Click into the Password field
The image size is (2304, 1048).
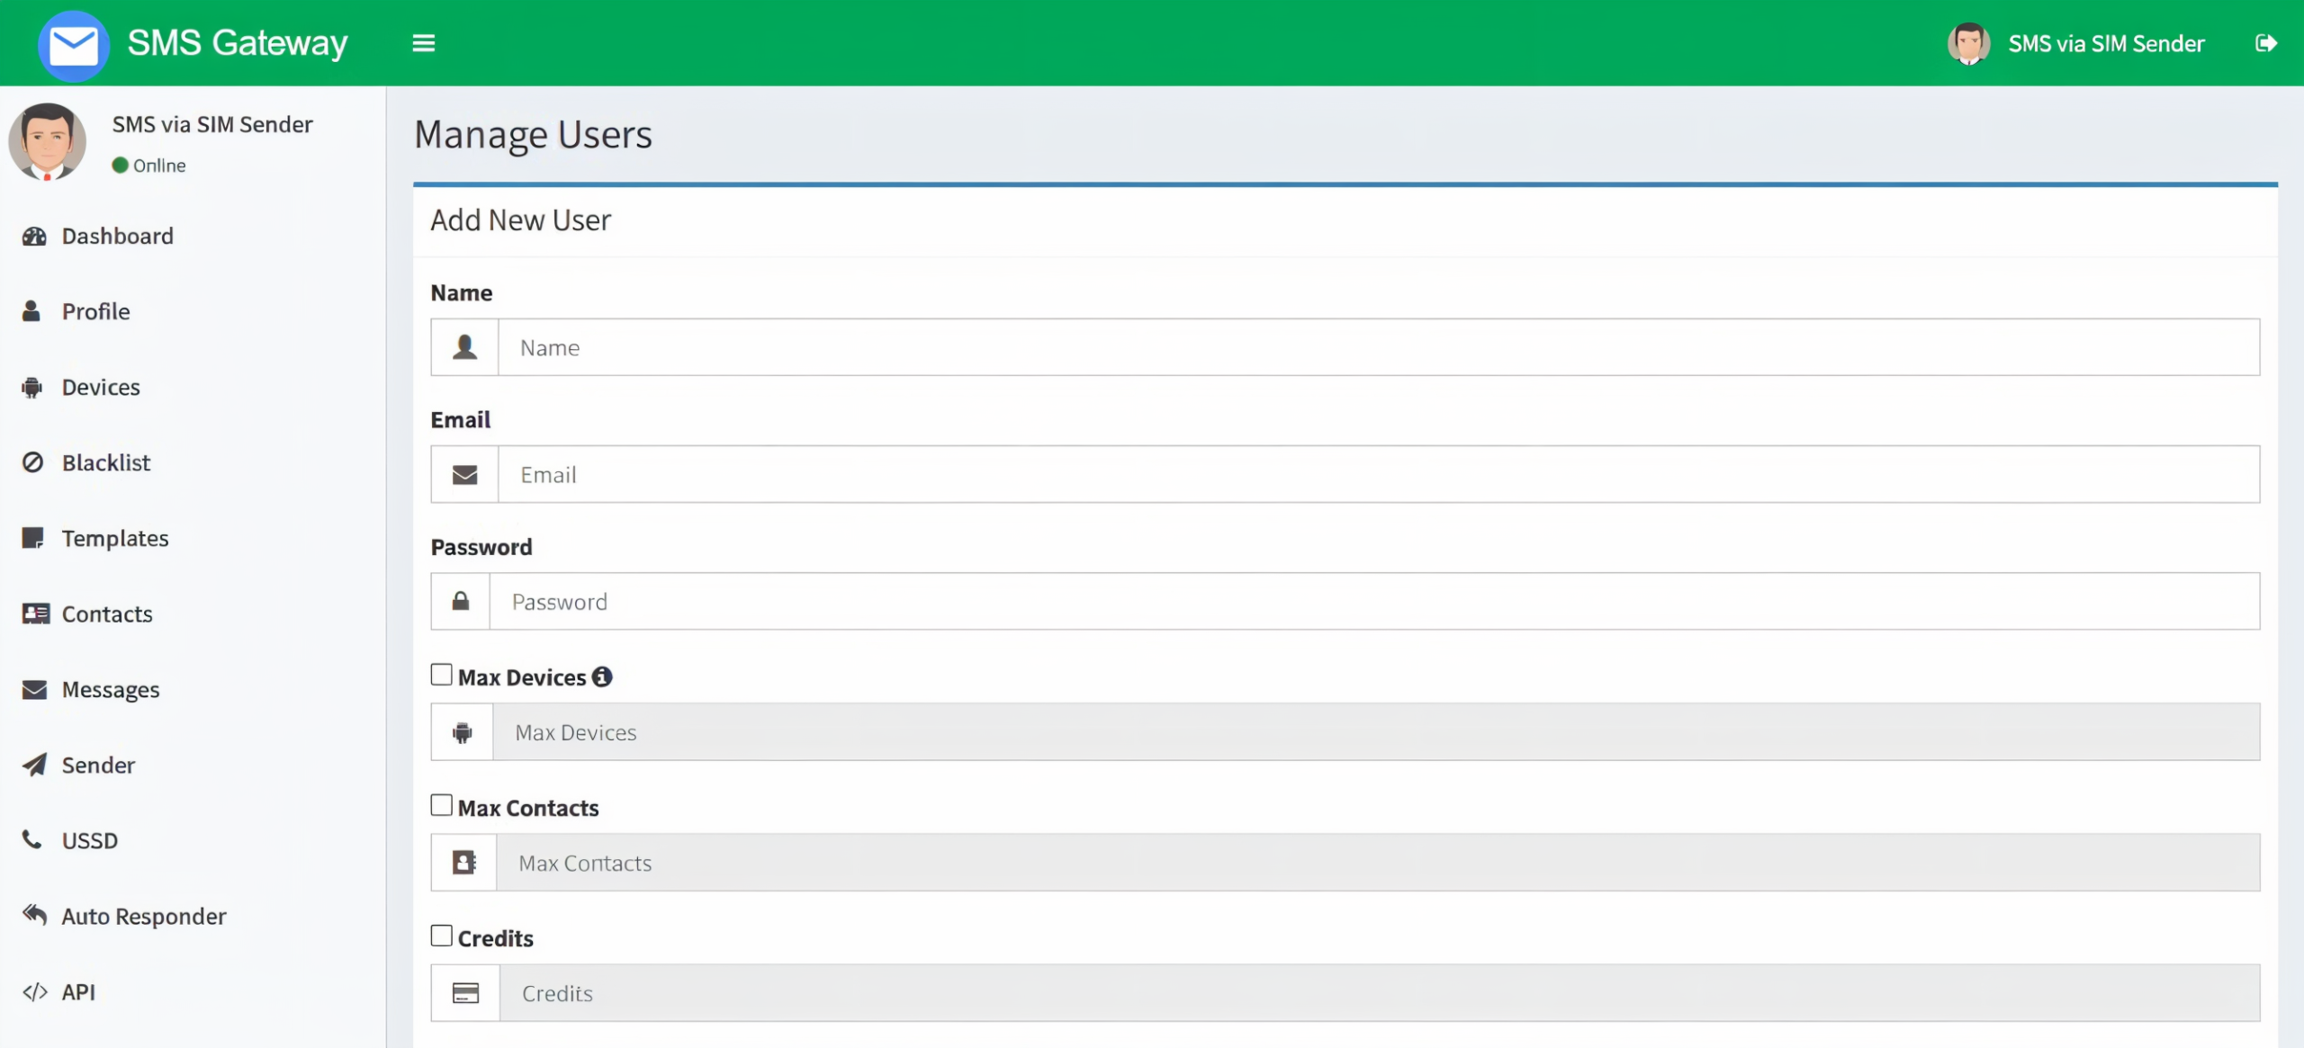click(x=1372, y=602)
